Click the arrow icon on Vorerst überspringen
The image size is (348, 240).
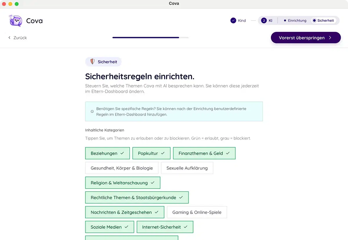point(330,38)
